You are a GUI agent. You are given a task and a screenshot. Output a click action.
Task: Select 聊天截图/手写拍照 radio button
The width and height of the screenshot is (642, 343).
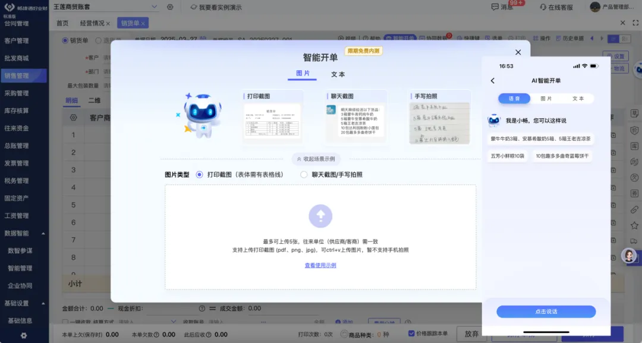click(x=304, y=175)
